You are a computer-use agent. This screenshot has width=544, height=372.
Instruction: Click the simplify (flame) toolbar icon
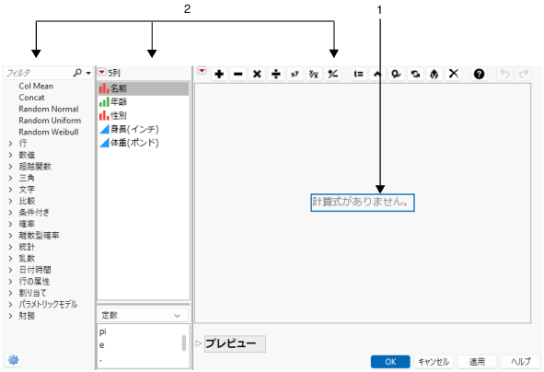(434, 74)
